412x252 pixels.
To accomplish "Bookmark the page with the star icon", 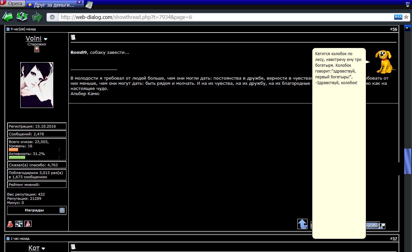I will (406, 17).
